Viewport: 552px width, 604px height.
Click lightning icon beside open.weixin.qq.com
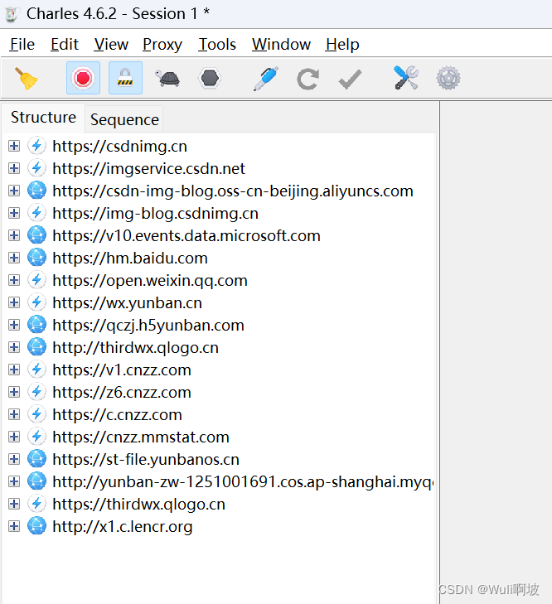(36, 280)
